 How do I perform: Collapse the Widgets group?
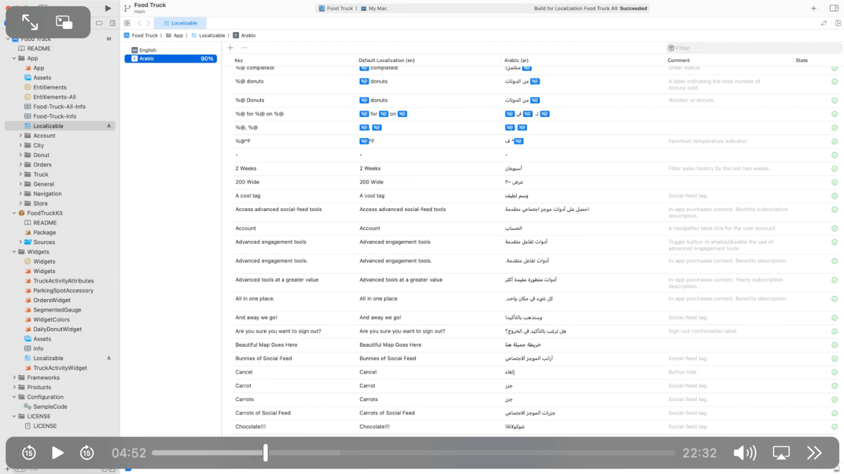(x=14, y=251)
